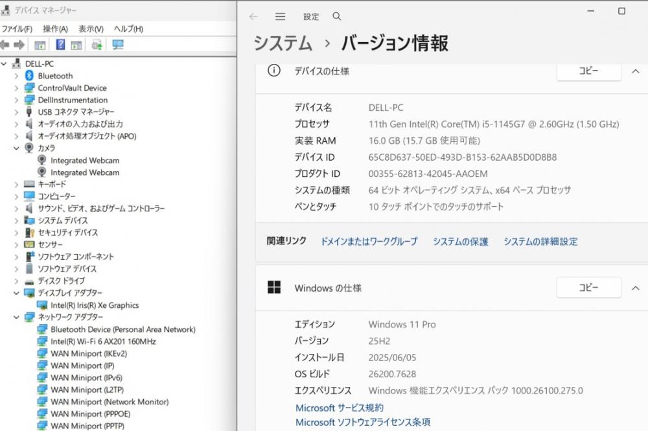The height and width of the screenshot is (431, 648).
Task: Click the product ID 00355-62813-42045-AAOEM text
Action: [428, 174]
